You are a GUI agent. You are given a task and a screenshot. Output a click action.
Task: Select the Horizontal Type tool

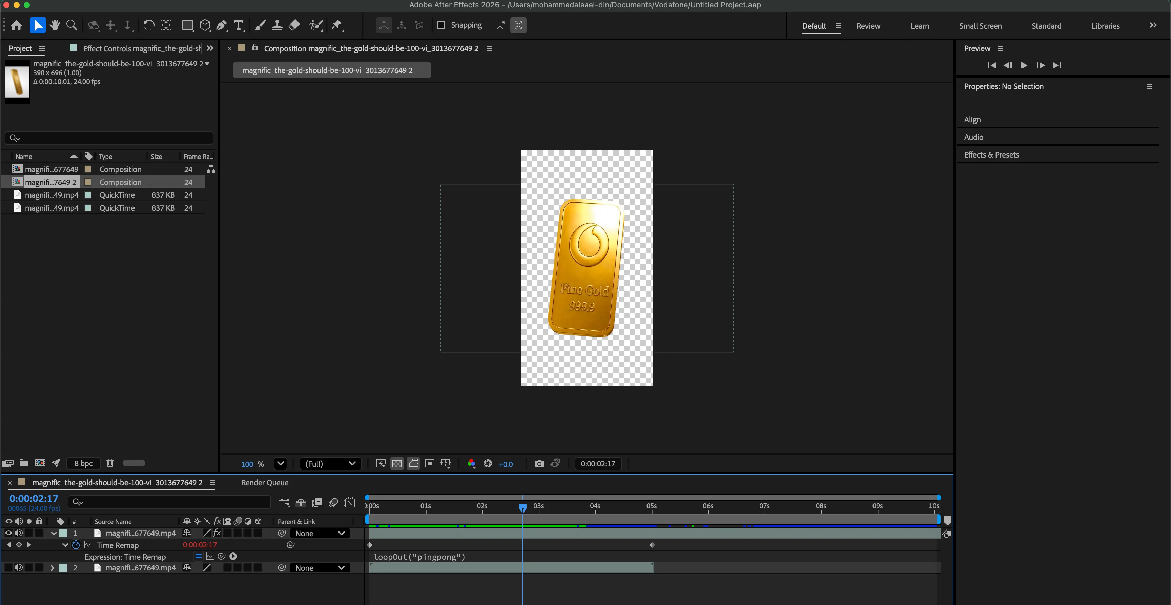239,25
